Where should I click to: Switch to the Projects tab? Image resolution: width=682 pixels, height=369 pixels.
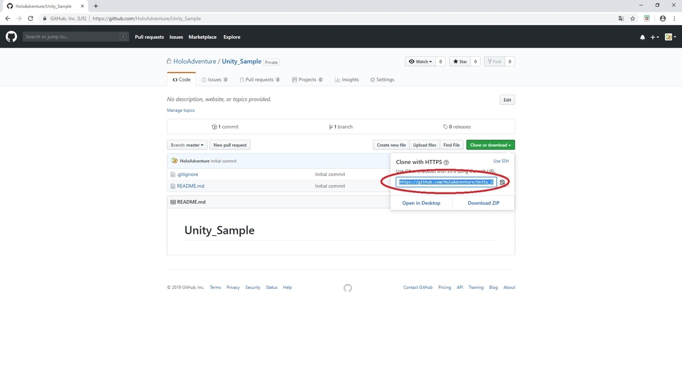point(307,79)
